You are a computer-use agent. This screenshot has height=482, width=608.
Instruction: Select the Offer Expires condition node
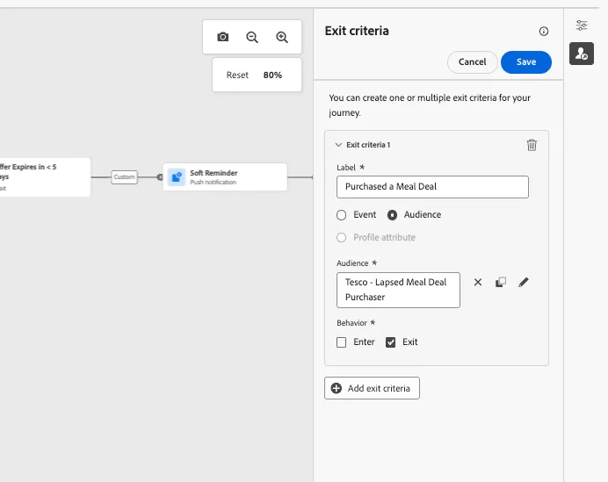45,177
